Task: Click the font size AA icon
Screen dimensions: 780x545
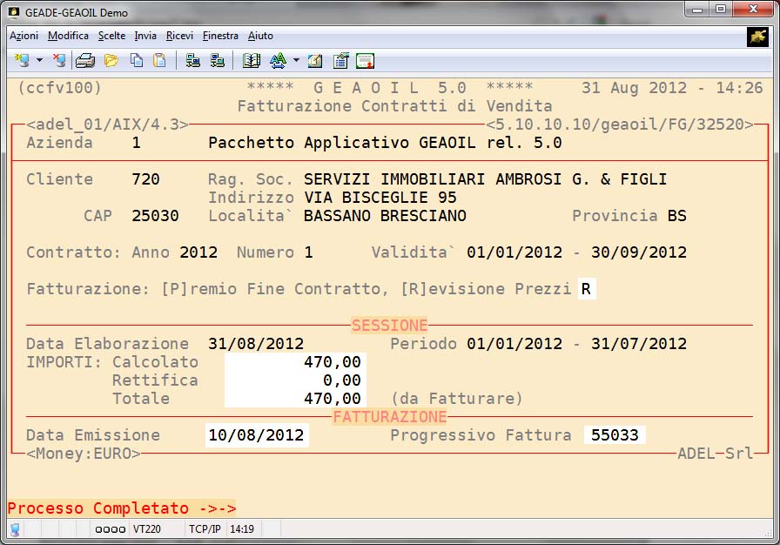Action: coord(278,61)
